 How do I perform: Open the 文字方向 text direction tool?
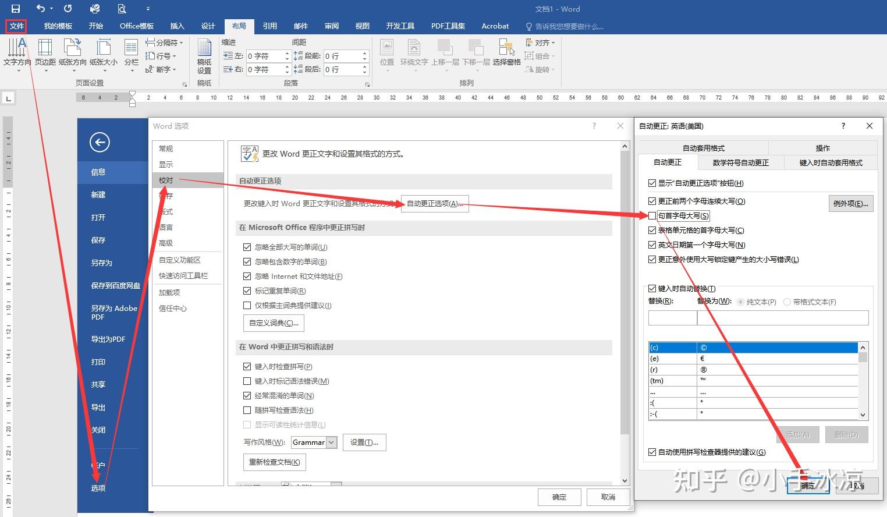[17, 56]
